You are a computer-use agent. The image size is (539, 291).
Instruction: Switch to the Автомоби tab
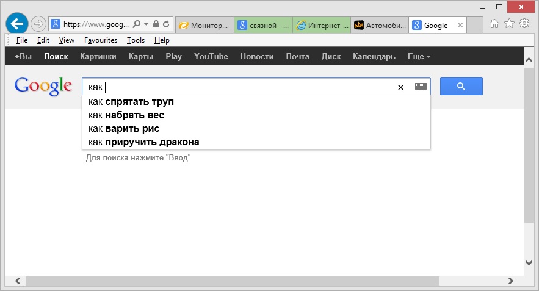[380, 25]
